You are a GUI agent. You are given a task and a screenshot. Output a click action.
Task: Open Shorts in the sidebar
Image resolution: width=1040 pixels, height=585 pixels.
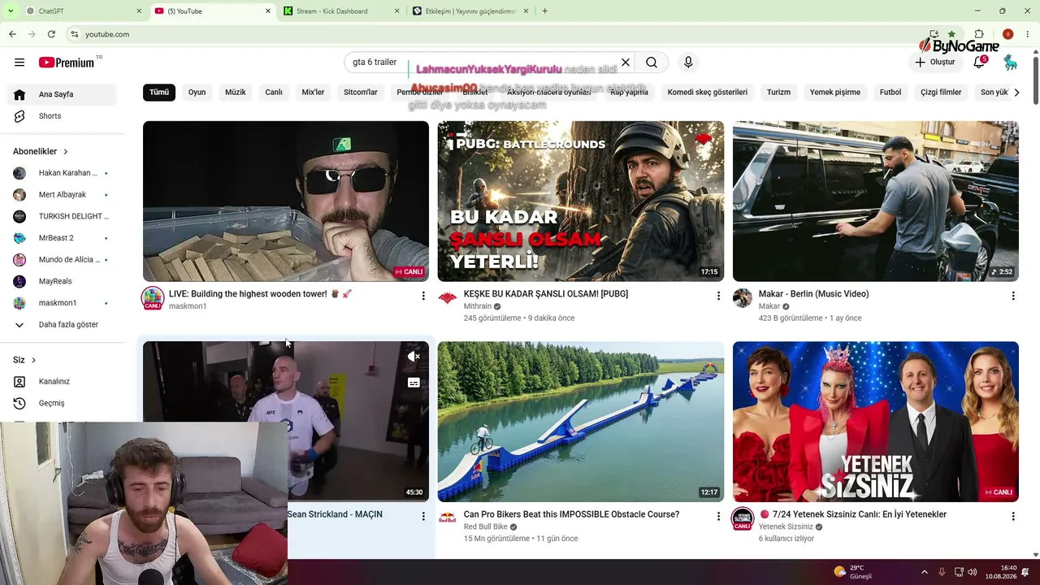tap(62, 116)
